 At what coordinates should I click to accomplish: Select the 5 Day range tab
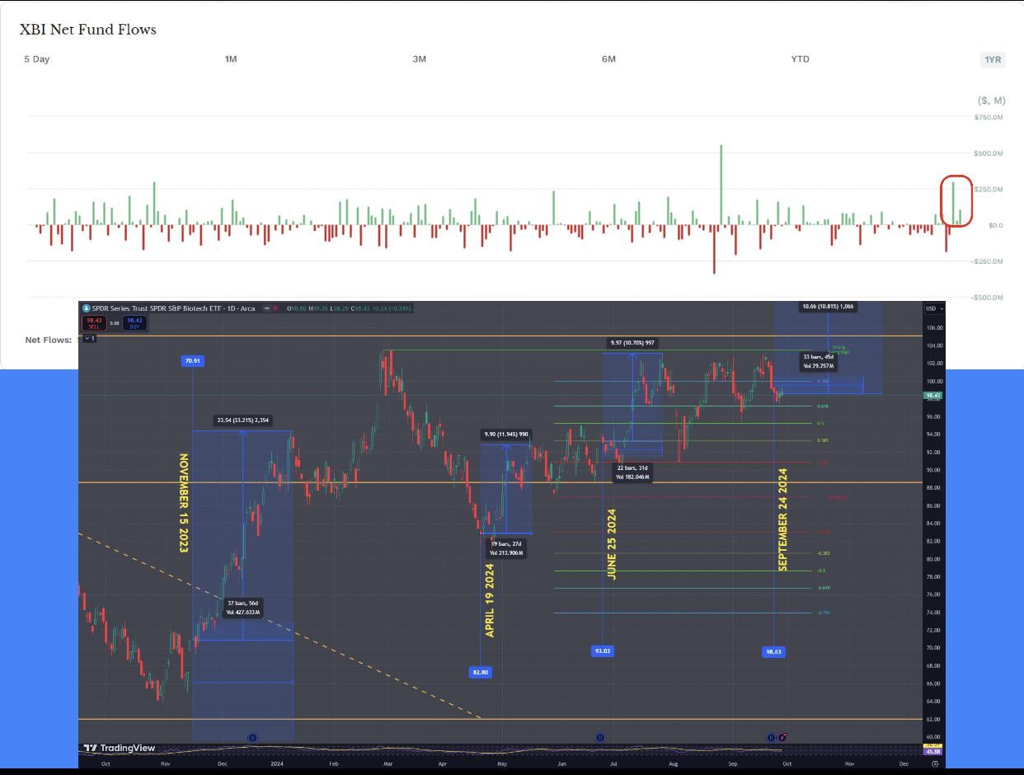[x=36, y=59]
